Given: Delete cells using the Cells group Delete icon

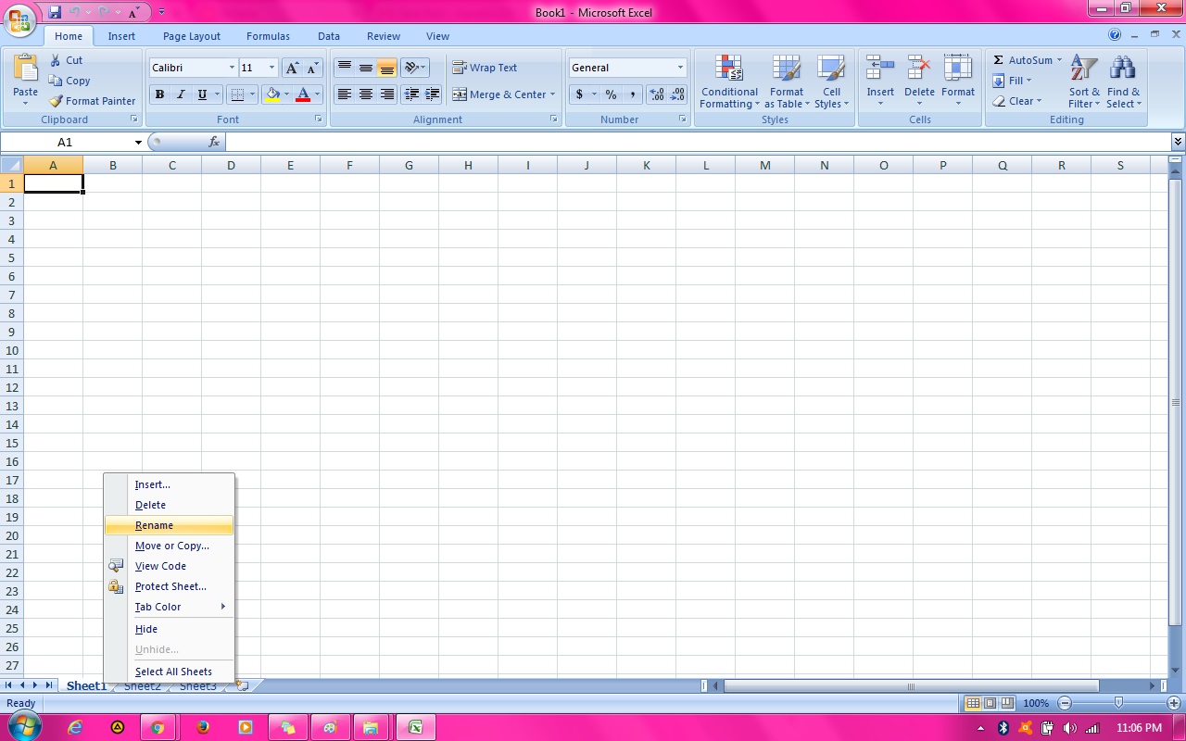Looking at the screenshot, I should [x=919, y=69].
